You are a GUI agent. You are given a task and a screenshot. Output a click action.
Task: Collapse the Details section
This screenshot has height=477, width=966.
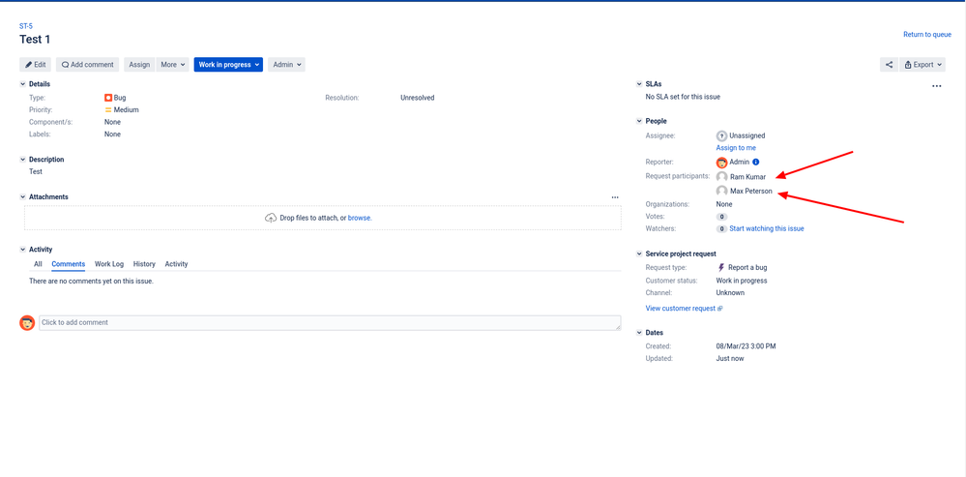pyautogui.click(x=23, y=84)
